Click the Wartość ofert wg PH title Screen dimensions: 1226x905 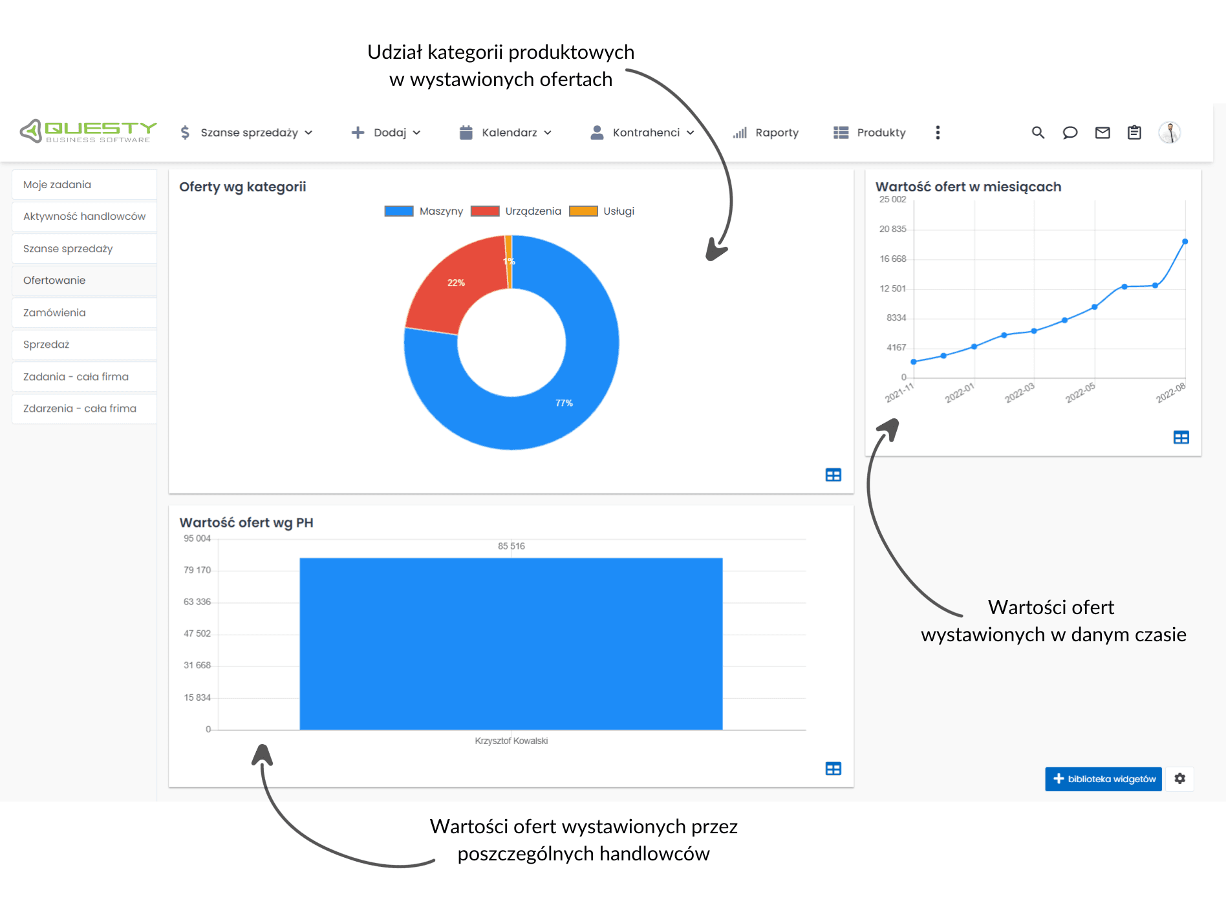[246, 522]
